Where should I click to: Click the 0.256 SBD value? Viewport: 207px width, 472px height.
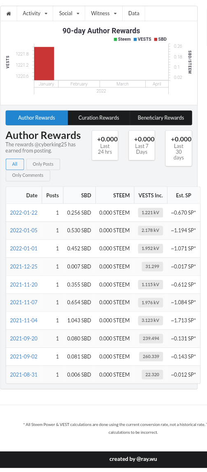(x=79, y=213)
